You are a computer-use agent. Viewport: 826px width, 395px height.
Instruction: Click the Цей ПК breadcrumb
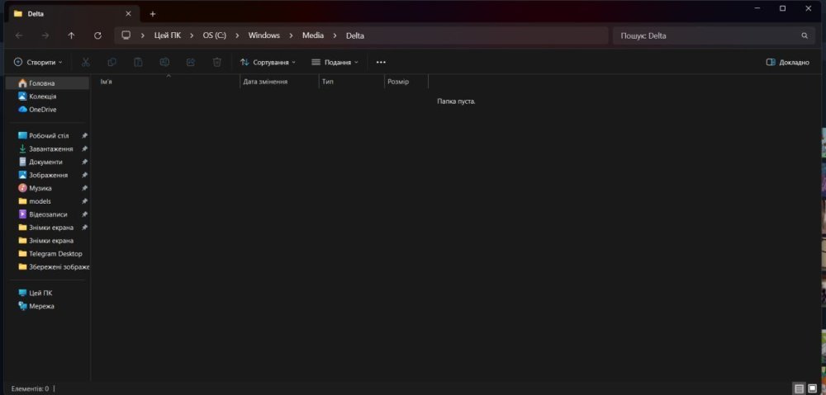point(167,35)
